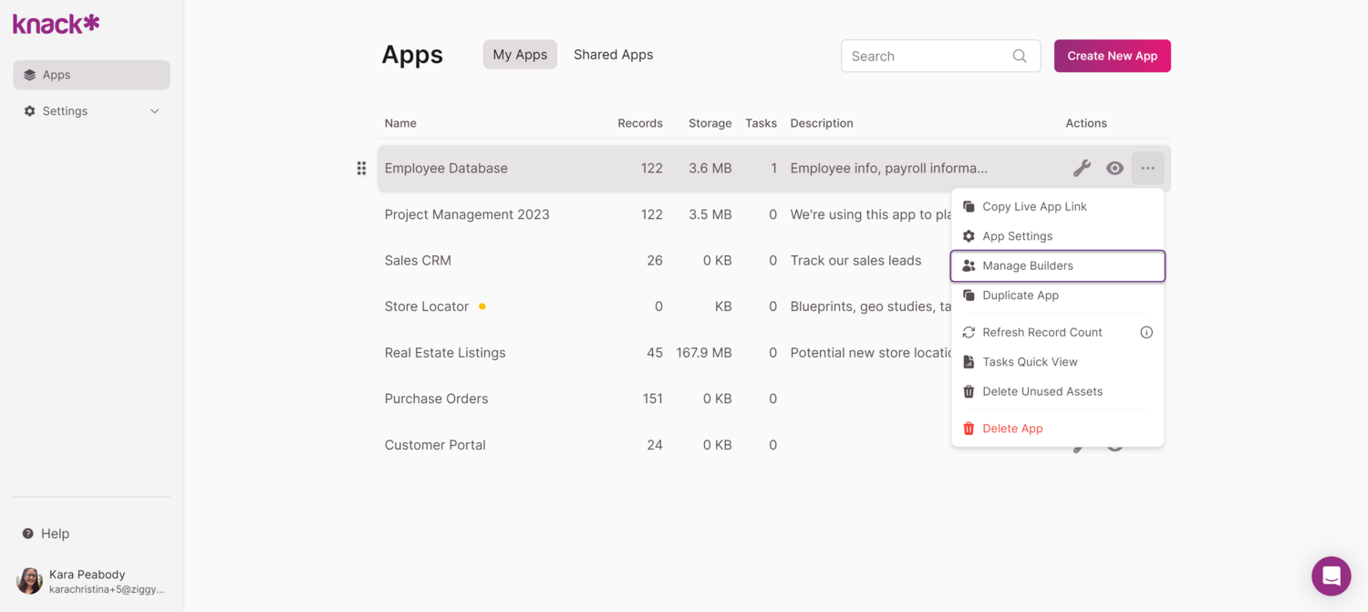Image resolution: width=1368 pixels, height=612 pixels.
Task: Select the Manage Builders people icon
Action: point(969,265)
